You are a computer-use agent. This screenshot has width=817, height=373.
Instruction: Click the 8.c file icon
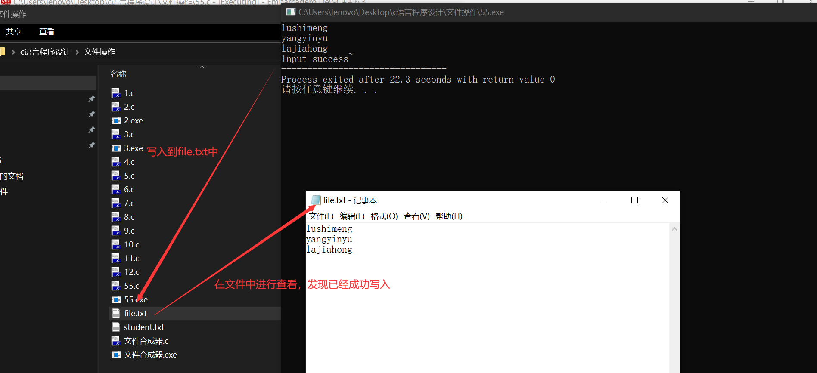tap(116, 217)
